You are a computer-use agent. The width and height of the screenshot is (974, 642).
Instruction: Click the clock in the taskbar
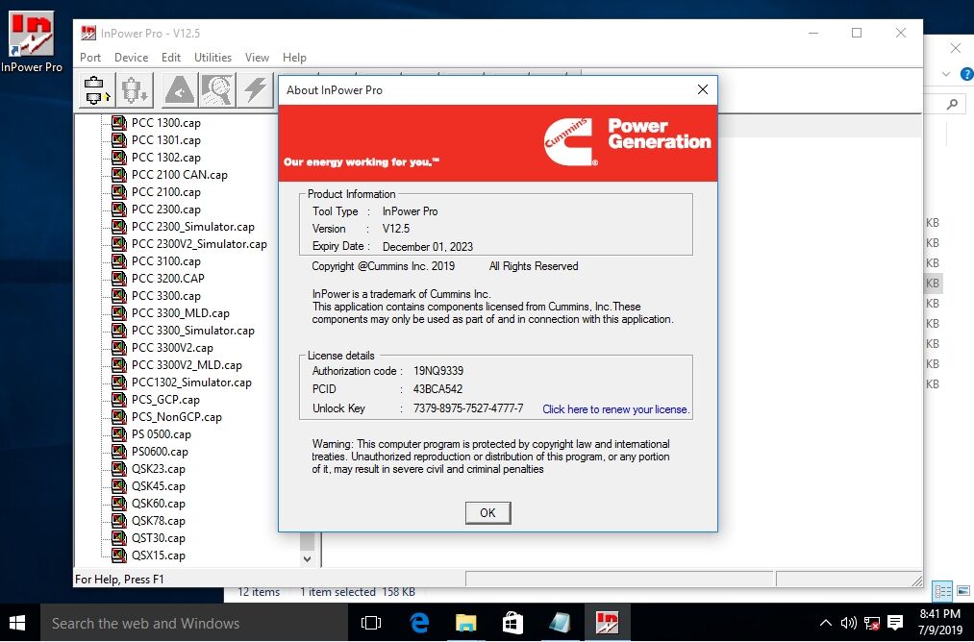(939, 622)
